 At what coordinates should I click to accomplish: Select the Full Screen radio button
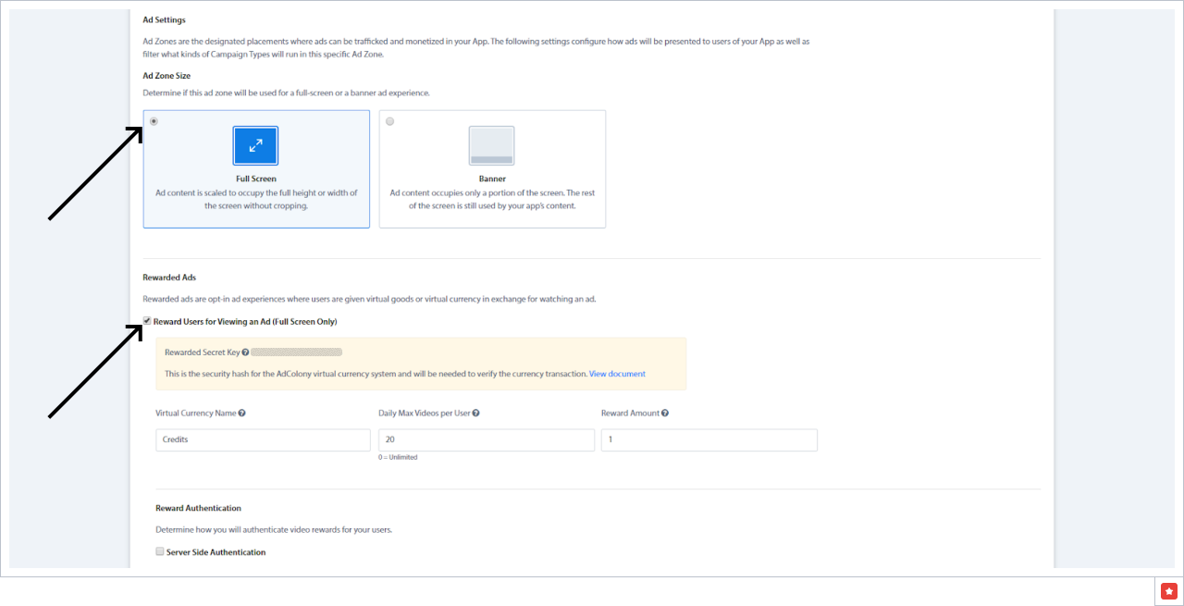coord(154,121)
